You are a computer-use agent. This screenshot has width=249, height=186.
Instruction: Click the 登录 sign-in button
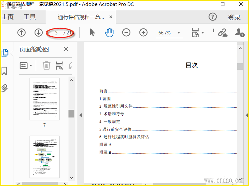coord(234,17)
